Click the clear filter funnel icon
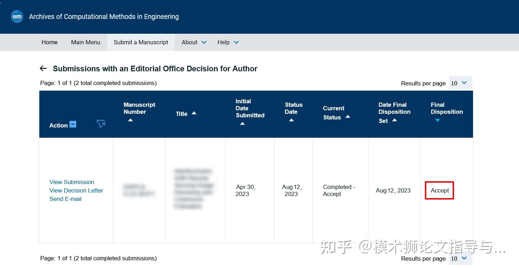 (101, 124)
